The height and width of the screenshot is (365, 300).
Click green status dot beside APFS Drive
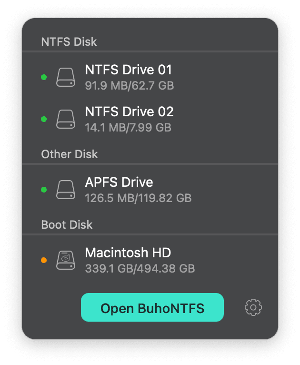pyautogui.click(x=44, y=190)
